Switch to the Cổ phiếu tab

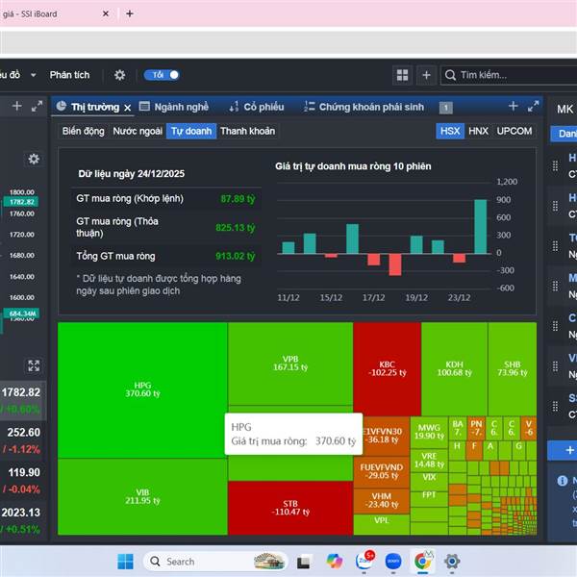pyautogui.click(x=257, y=107)
